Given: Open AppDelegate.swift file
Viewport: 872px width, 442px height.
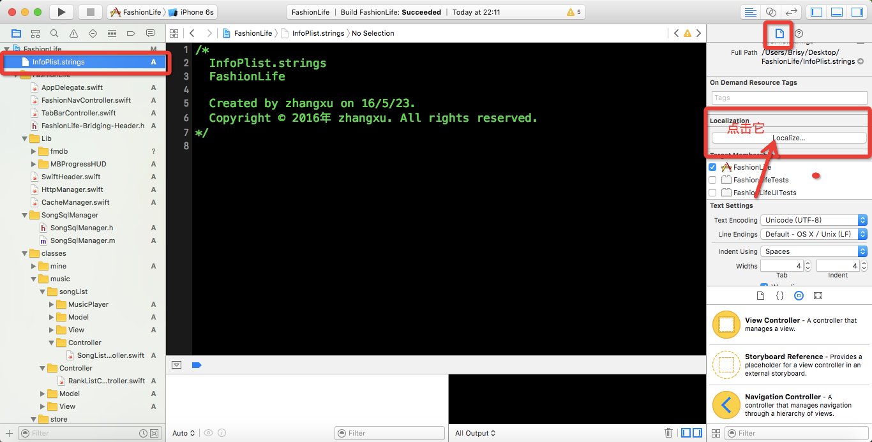Looking at the screenshot, I should (72, 87).
